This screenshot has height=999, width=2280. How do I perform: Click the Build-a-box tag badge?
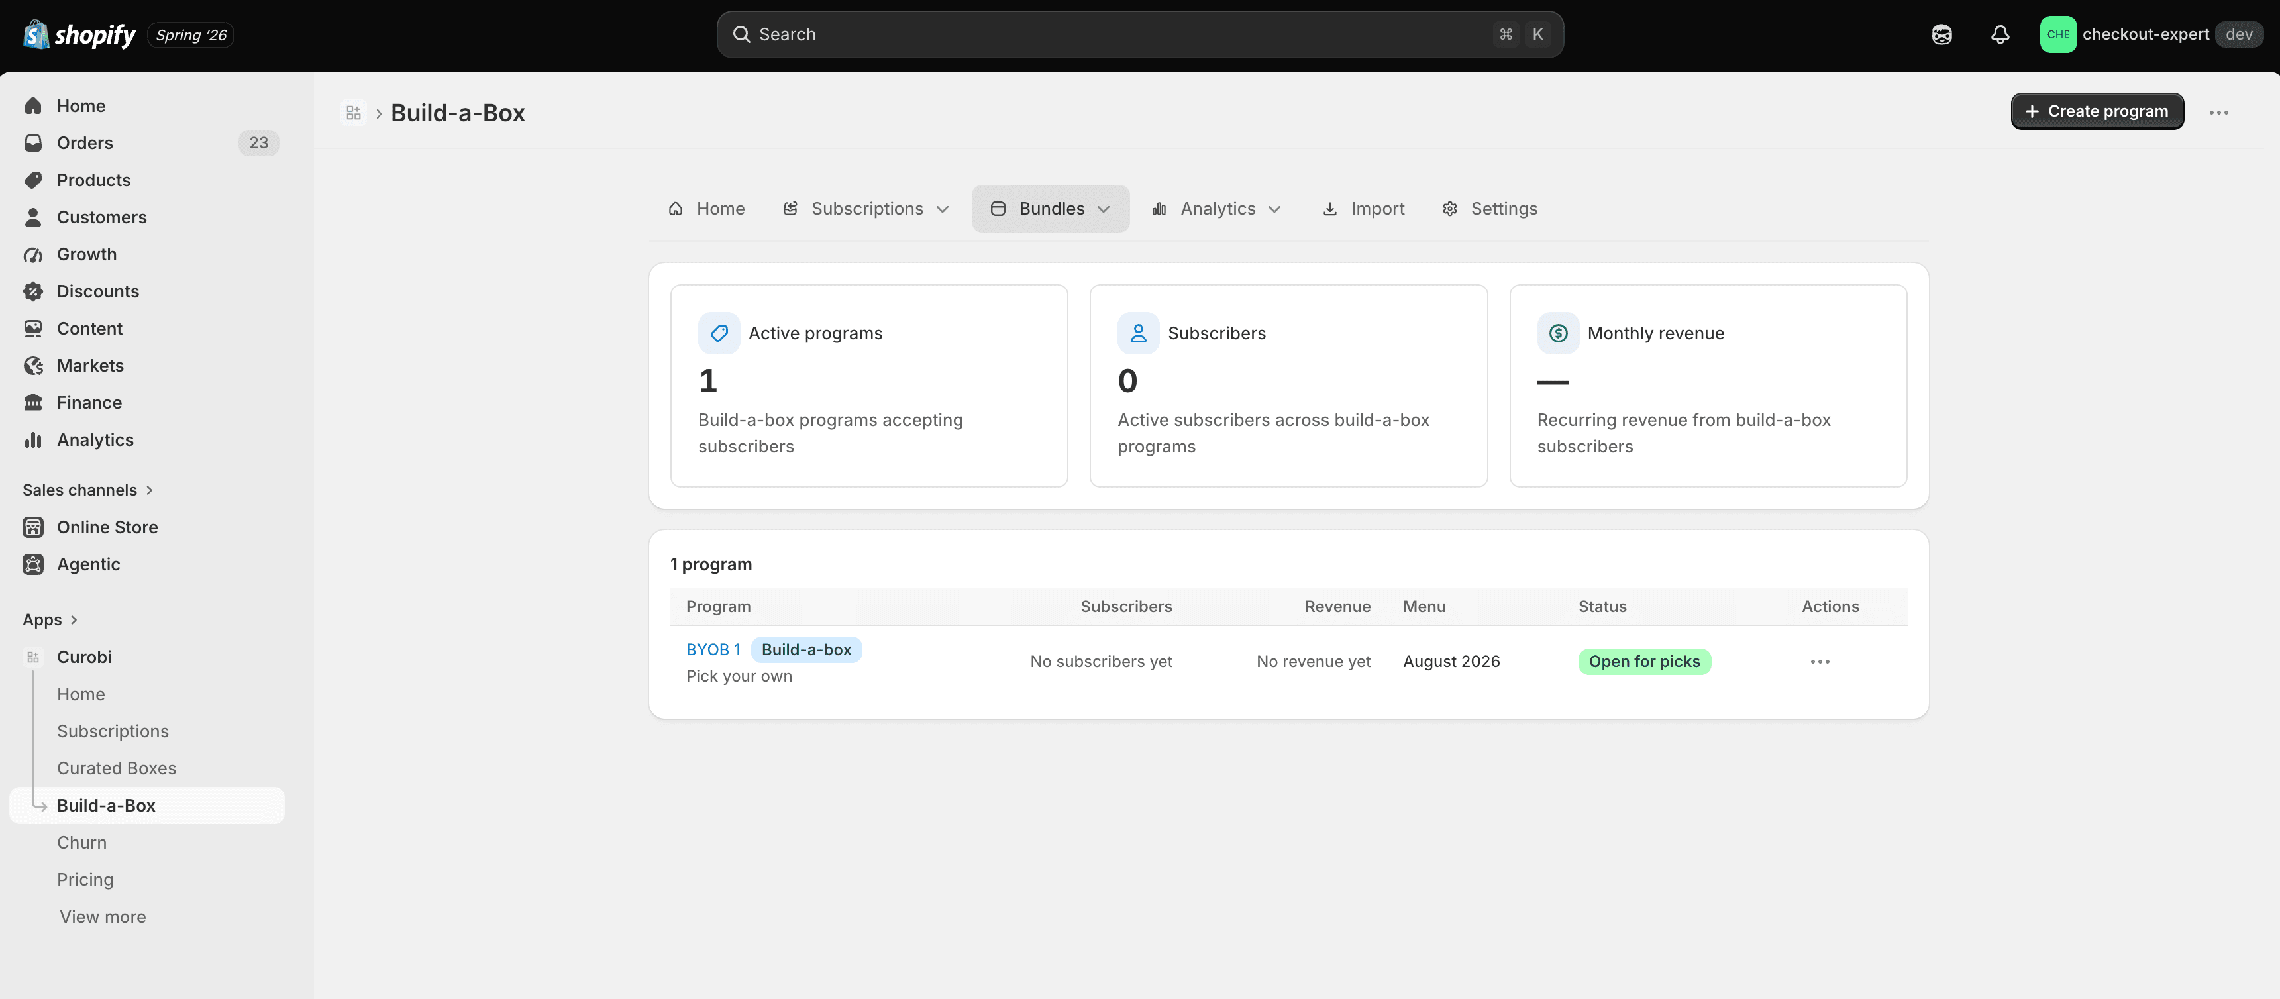coord(805,649)
